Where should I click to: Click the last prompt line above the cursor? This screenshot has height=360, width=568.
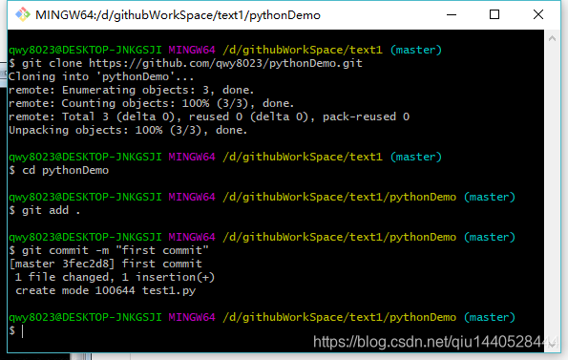pyautogui.click(x=262, y=318)
